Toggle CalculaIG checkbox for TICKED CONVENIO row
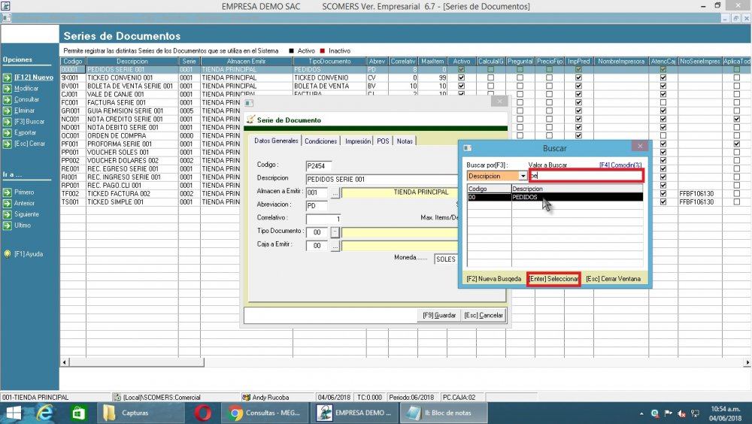The image size is (752, 424). click(x=490, y=77)
